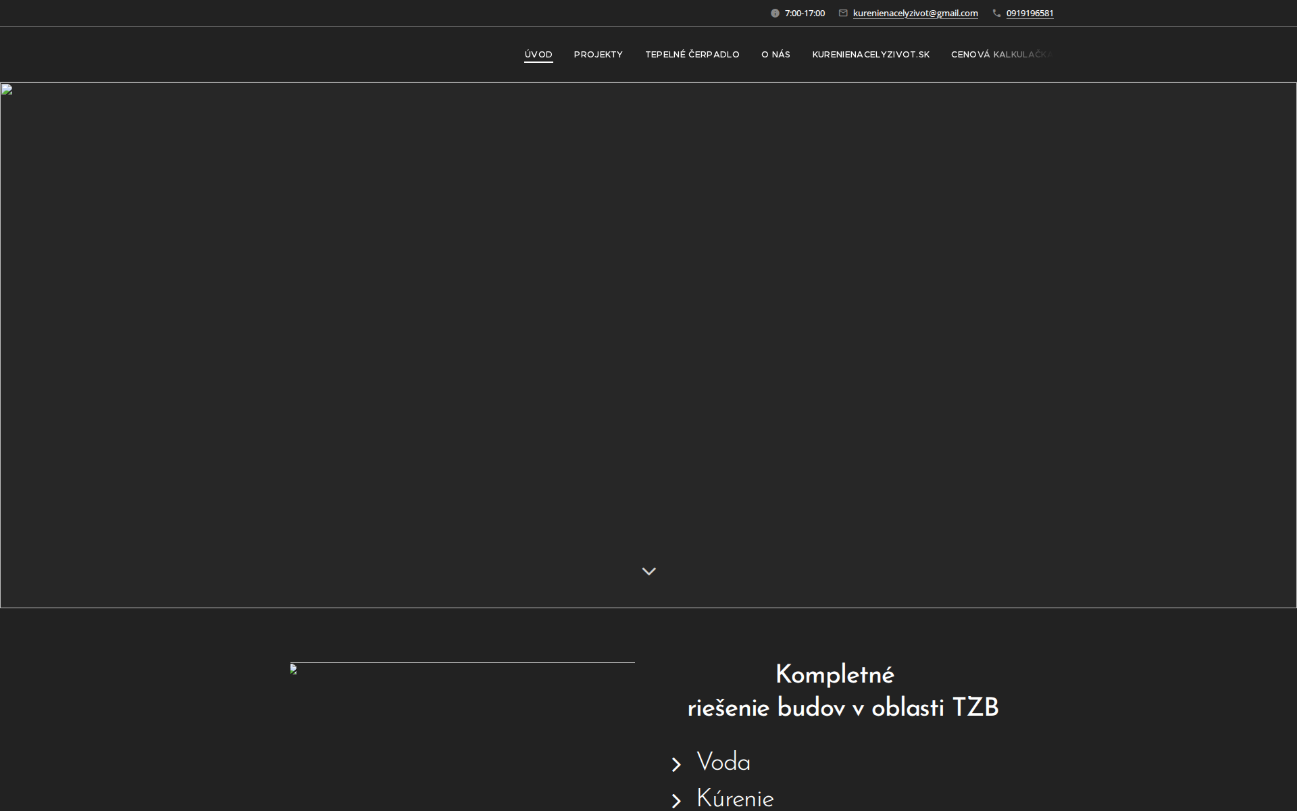
Task: Open KURENIENACELYZIVOT.SK from the navigation
Action: click(871, 55)
